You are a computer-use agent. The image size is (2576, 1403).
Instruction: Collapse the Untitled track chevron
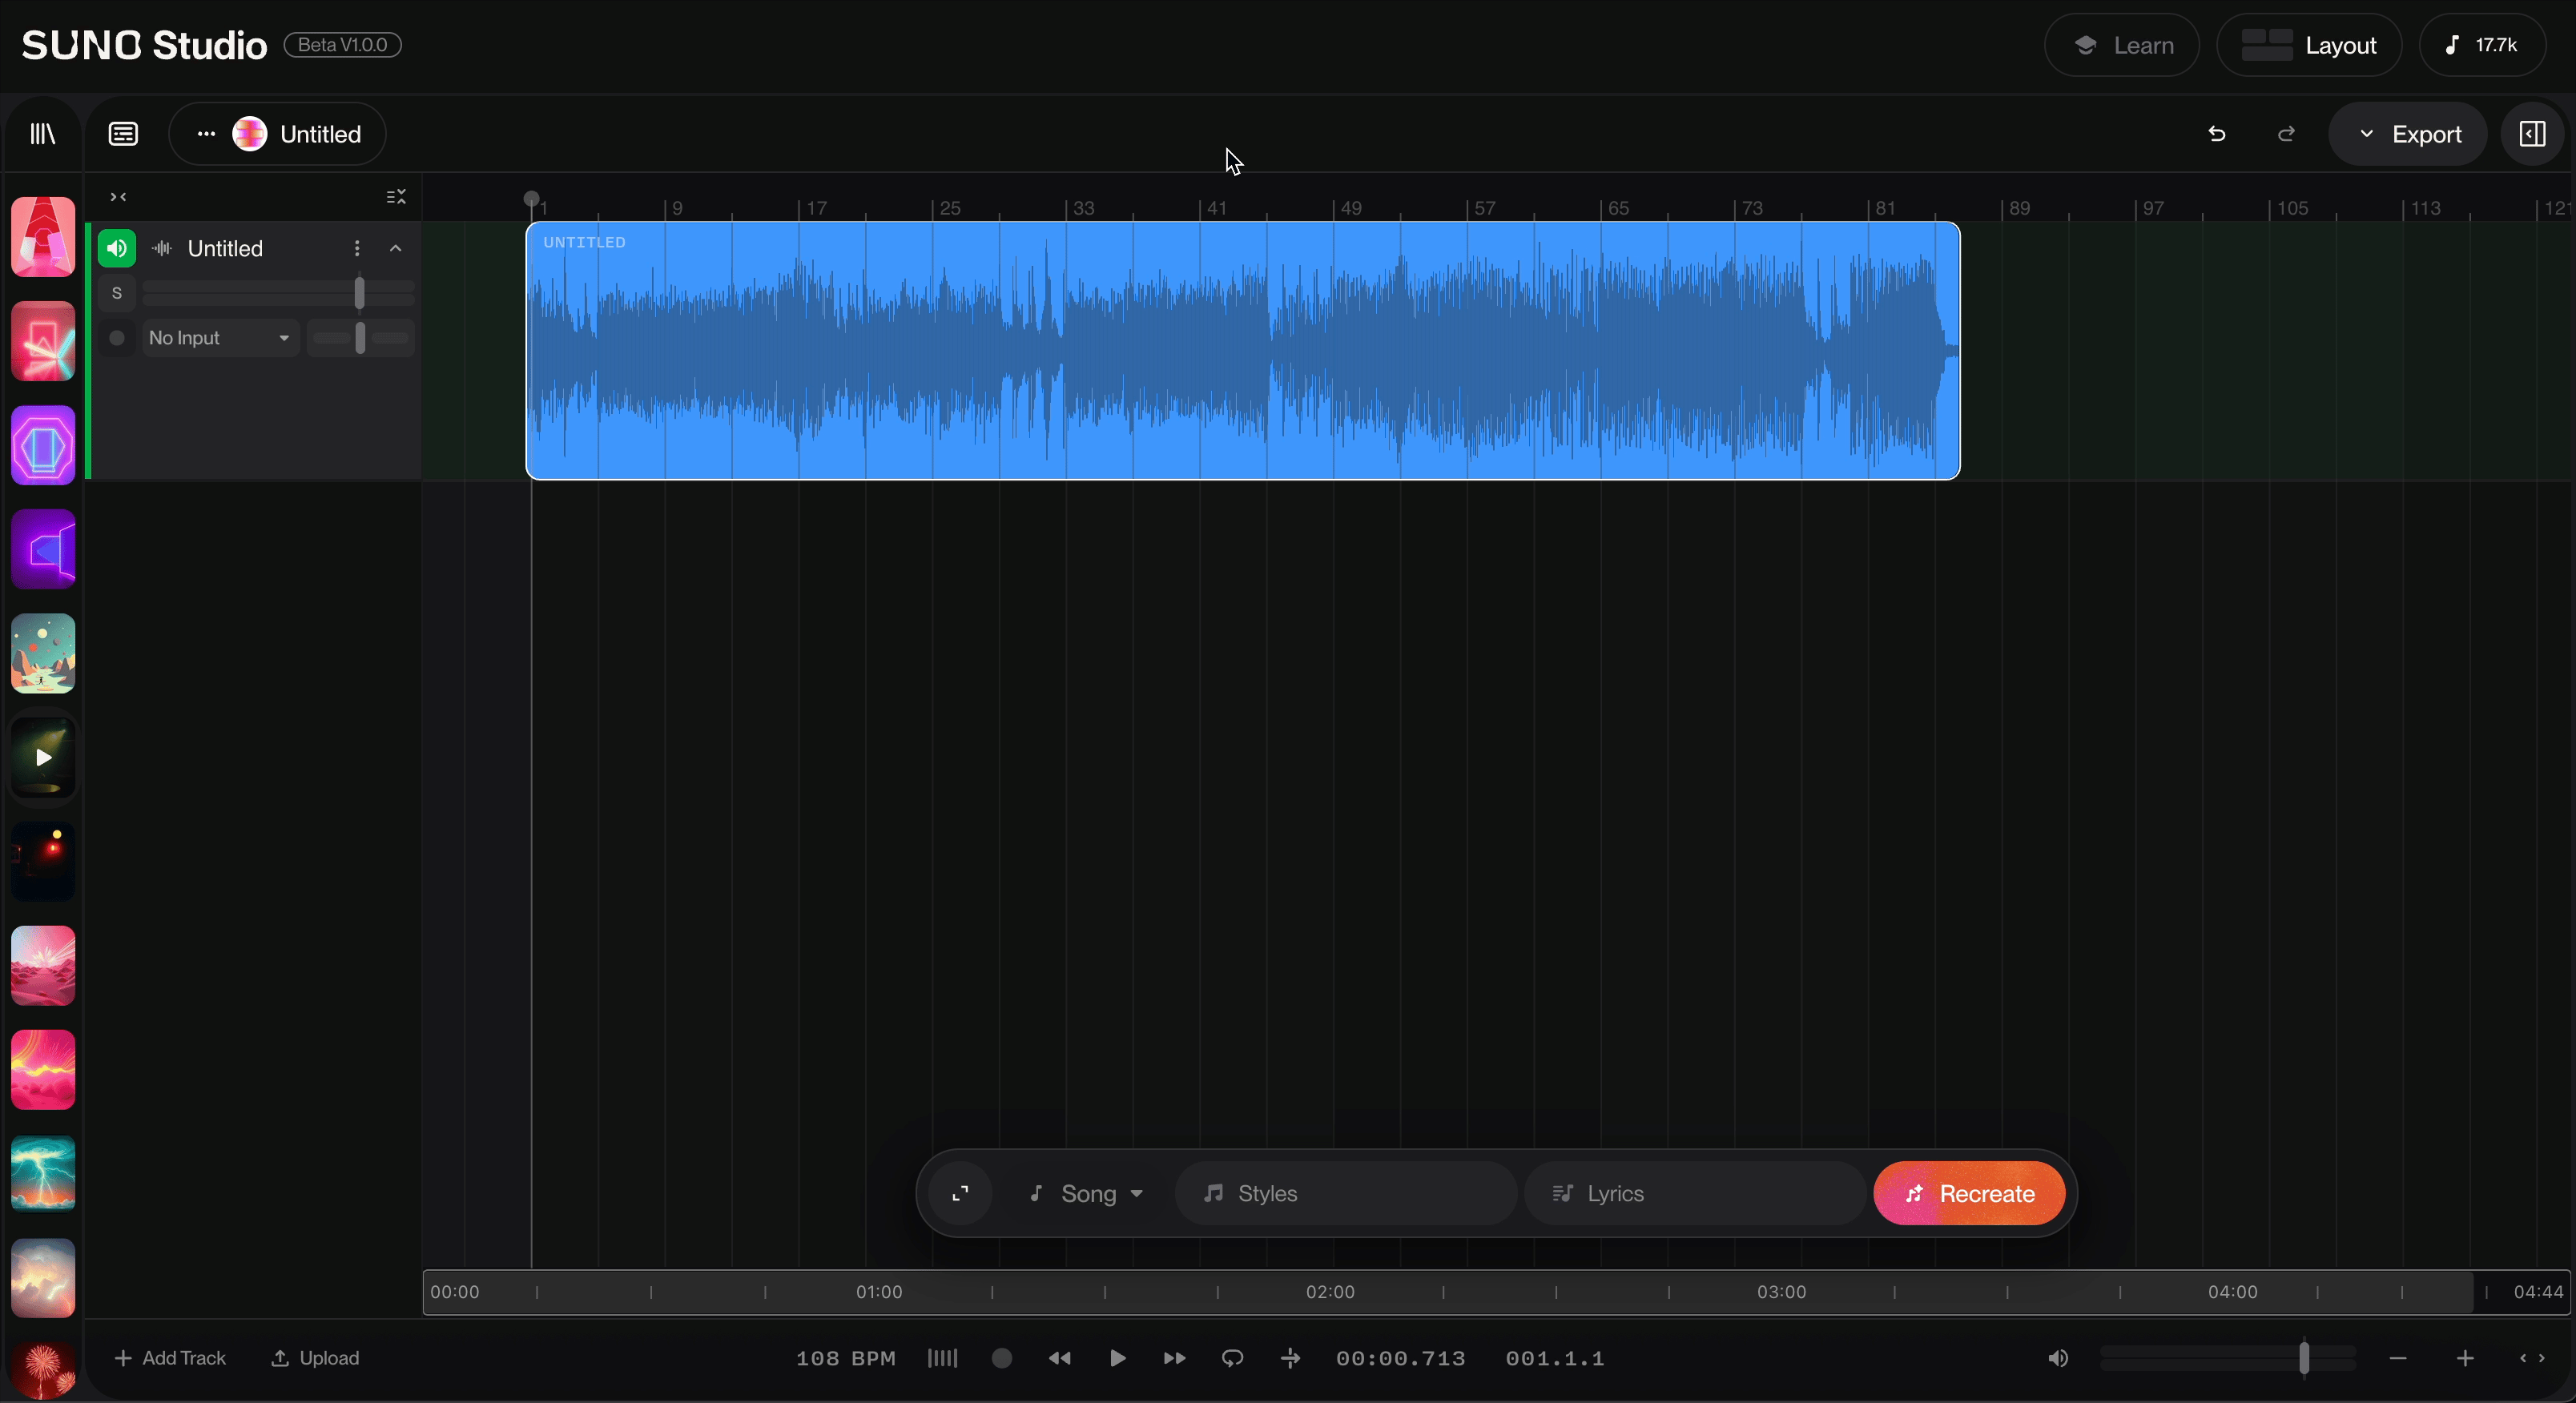coord(396,248)
